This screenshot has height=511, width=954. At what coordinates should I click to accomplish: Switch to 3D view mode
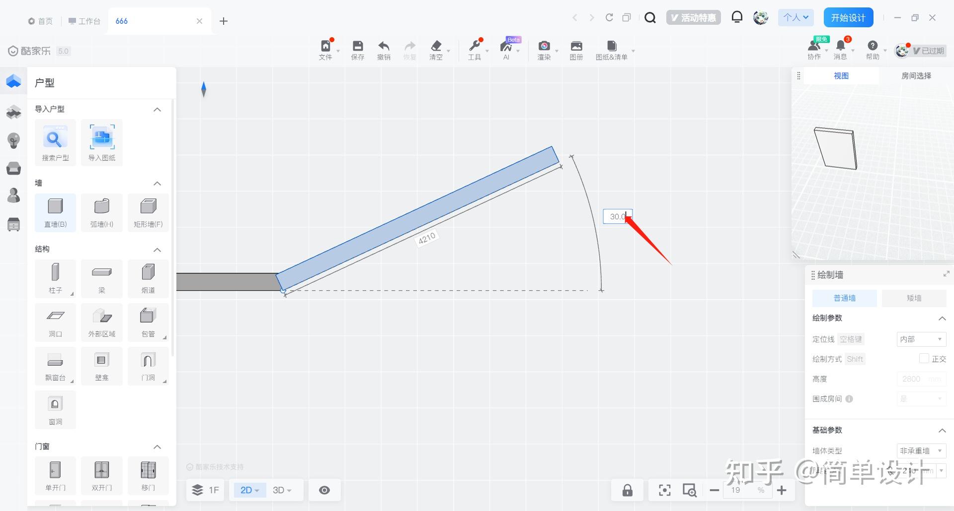click(281, 490)
